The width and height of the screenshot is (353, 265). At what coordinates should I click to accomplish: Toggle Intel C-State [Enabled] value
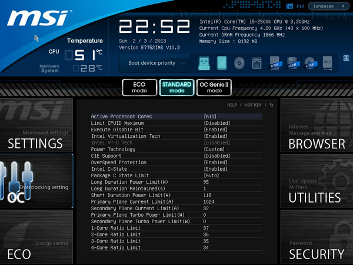tap(215, 169)
